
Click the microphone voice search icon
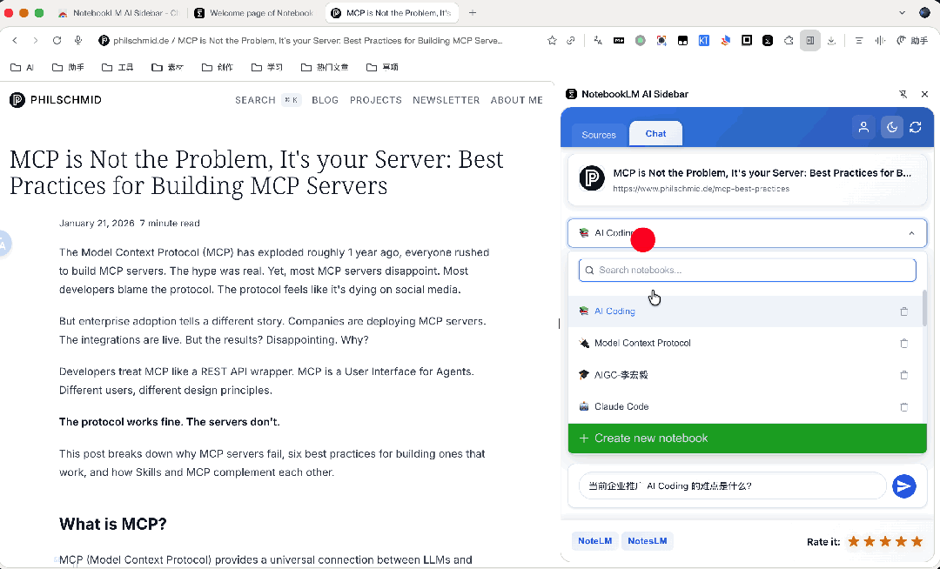coord(78,41)
